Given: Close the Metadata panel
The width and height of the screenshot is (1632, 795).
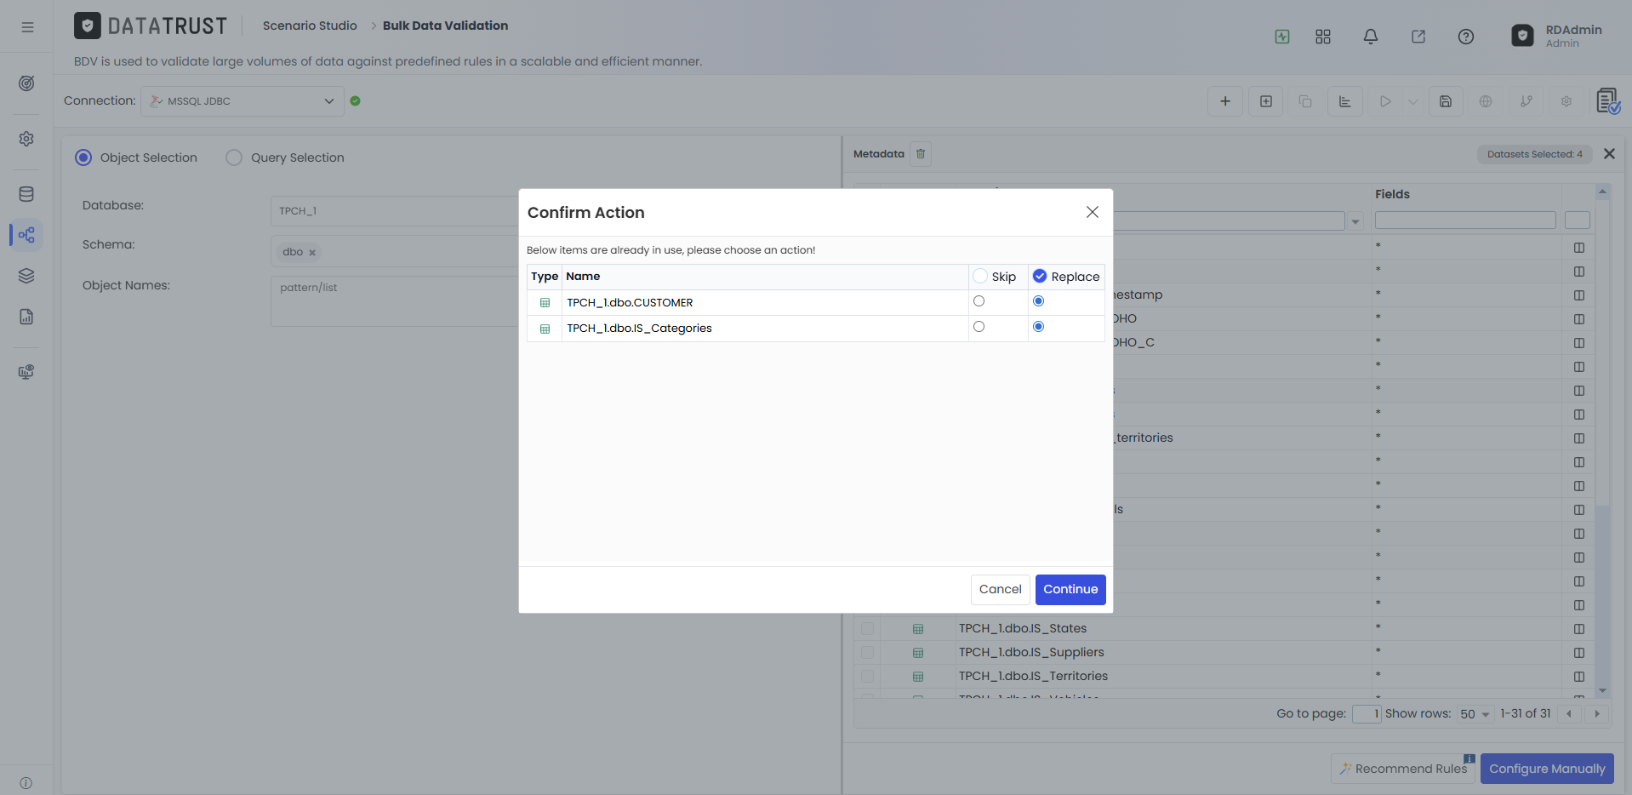Looking at the screenshot, I should (x=1609, y=154).
